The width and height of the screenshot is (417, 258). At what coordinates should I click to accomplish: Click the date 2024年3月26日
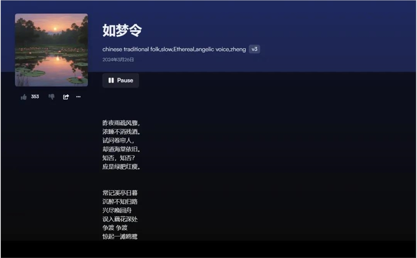pos(119,60)
